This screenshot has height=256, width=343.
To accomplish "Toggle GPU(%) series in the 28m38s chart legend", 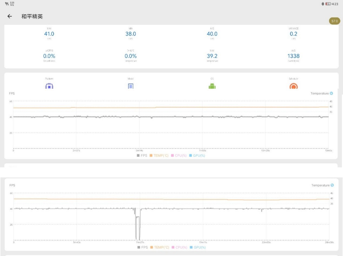I will [198, 247].
